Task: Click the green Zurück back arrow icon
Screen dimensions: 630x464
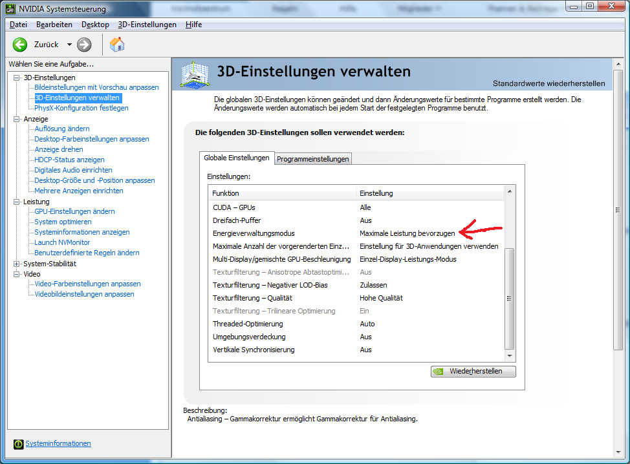Action: [x=19, y=45]
